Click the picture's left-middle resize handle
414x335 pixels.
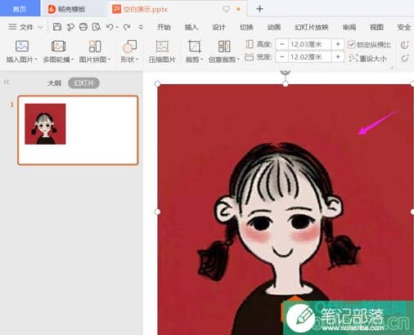[x=157, y=212]
